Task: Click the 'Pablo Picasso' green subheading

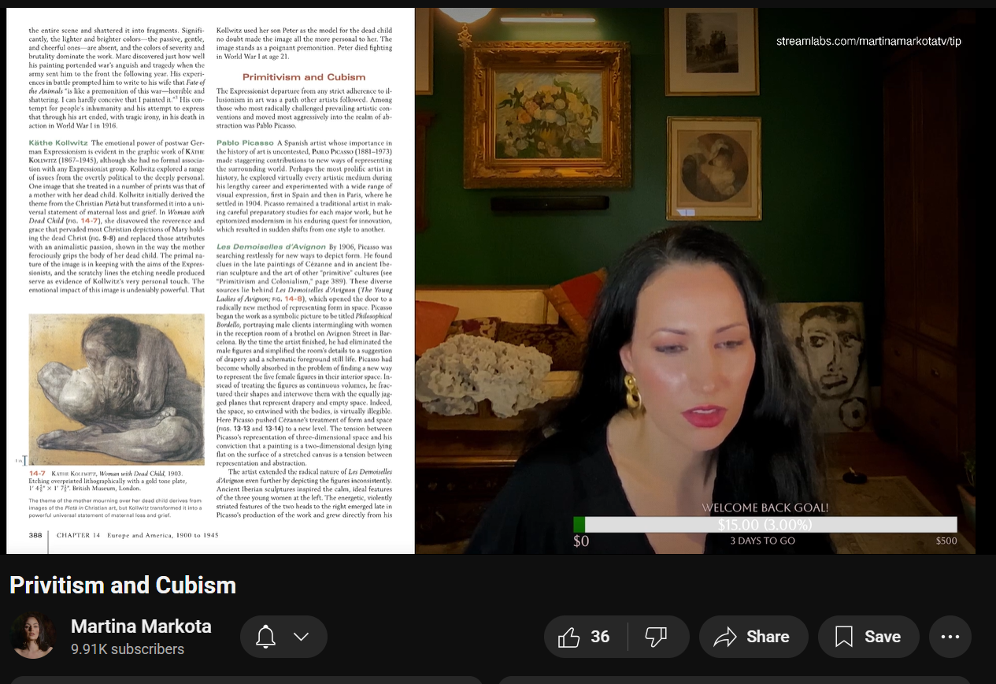Action: point(246,143)
